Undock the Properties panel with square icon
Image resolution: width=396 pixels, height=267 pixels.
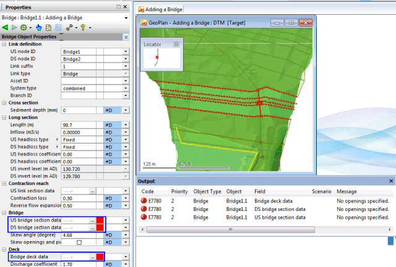coord(119,7)
